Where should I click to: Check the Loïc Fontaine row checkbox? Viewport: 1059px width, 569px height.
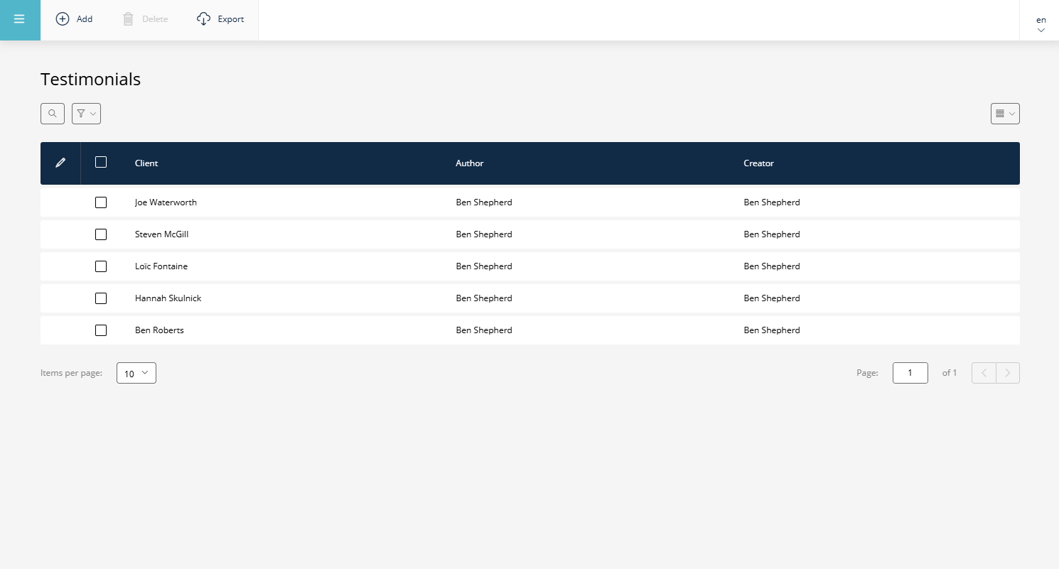101,266
